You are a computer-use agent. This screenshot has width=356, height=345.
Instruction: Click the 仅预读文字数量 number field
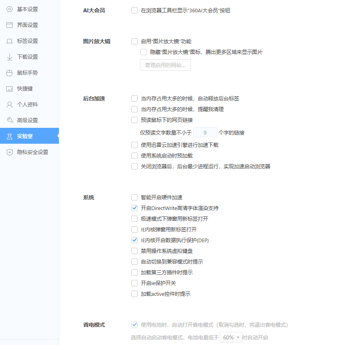(205, 132)
